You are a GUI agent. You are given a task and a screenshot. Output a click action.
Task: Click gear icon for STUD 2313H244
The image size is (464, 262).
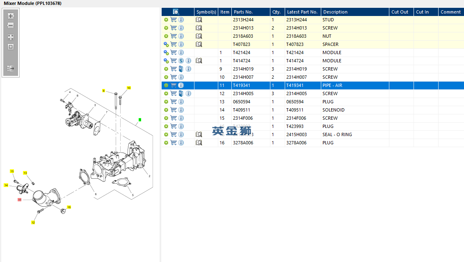click(166, 20)
